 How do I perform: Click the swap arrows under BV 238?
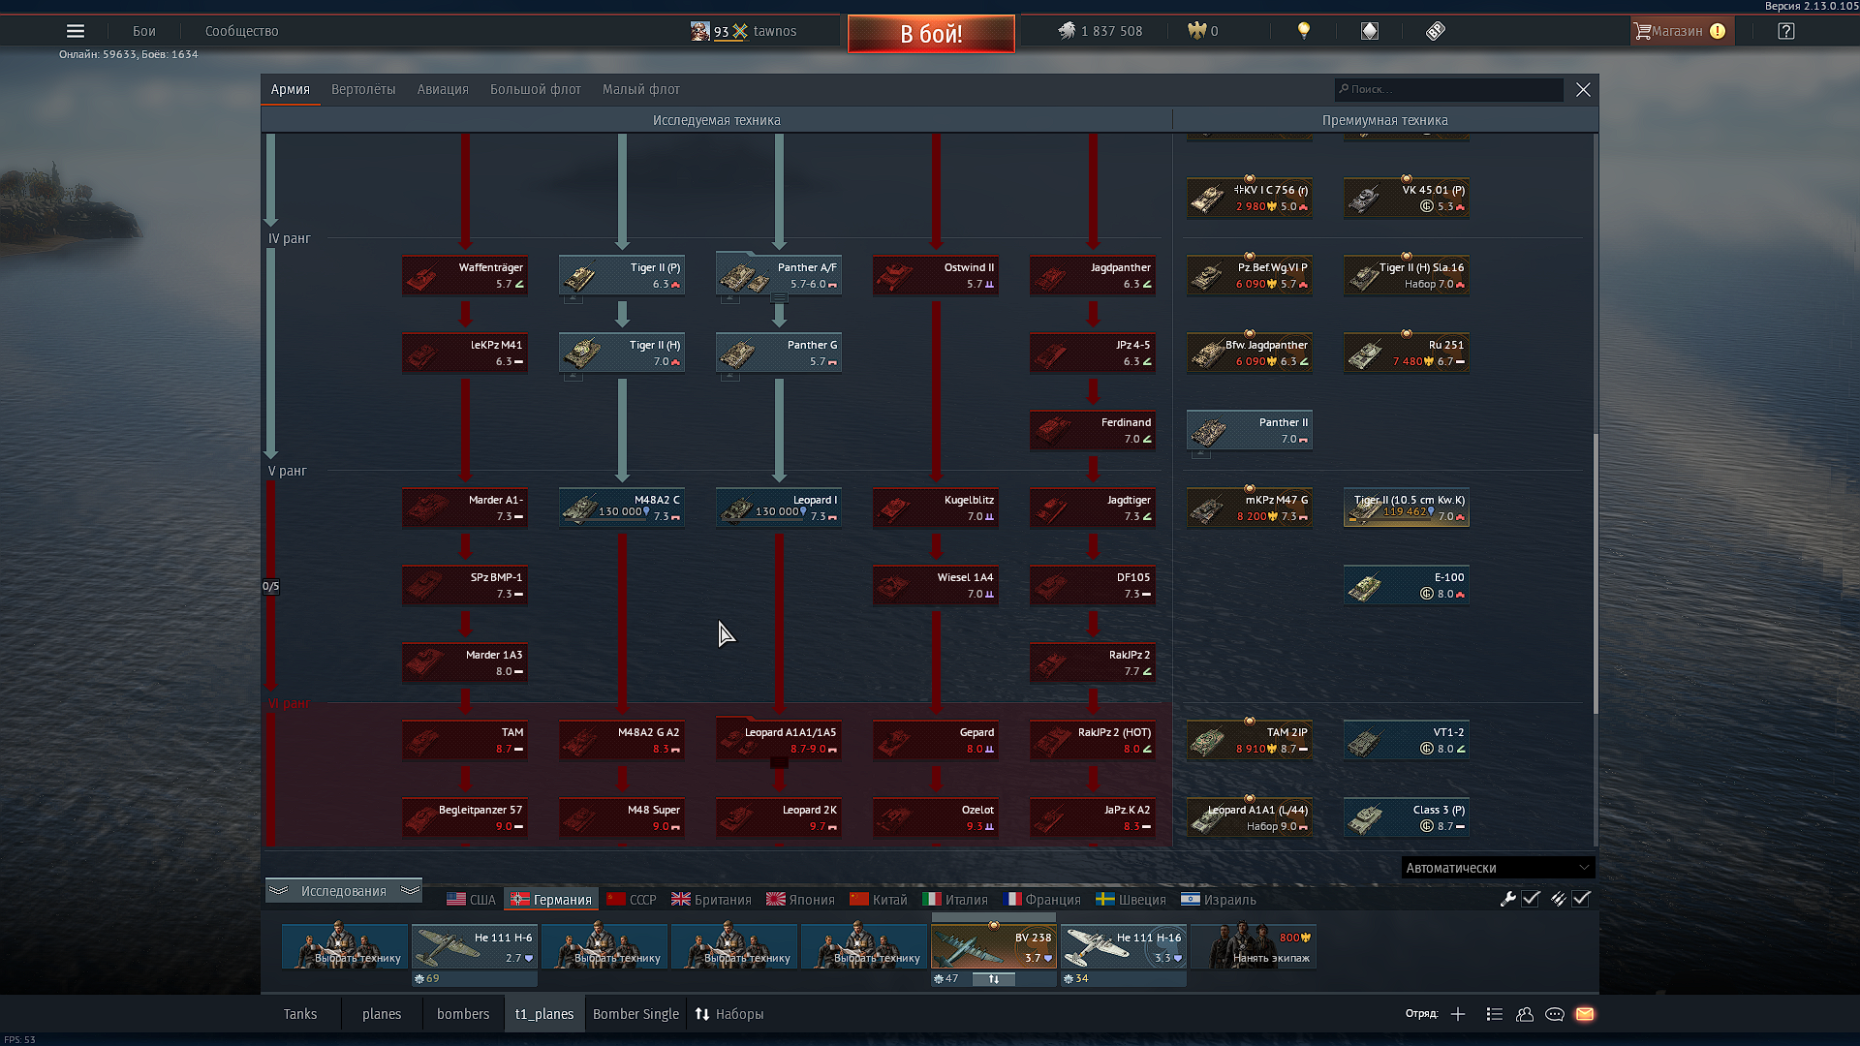[994, 979]
